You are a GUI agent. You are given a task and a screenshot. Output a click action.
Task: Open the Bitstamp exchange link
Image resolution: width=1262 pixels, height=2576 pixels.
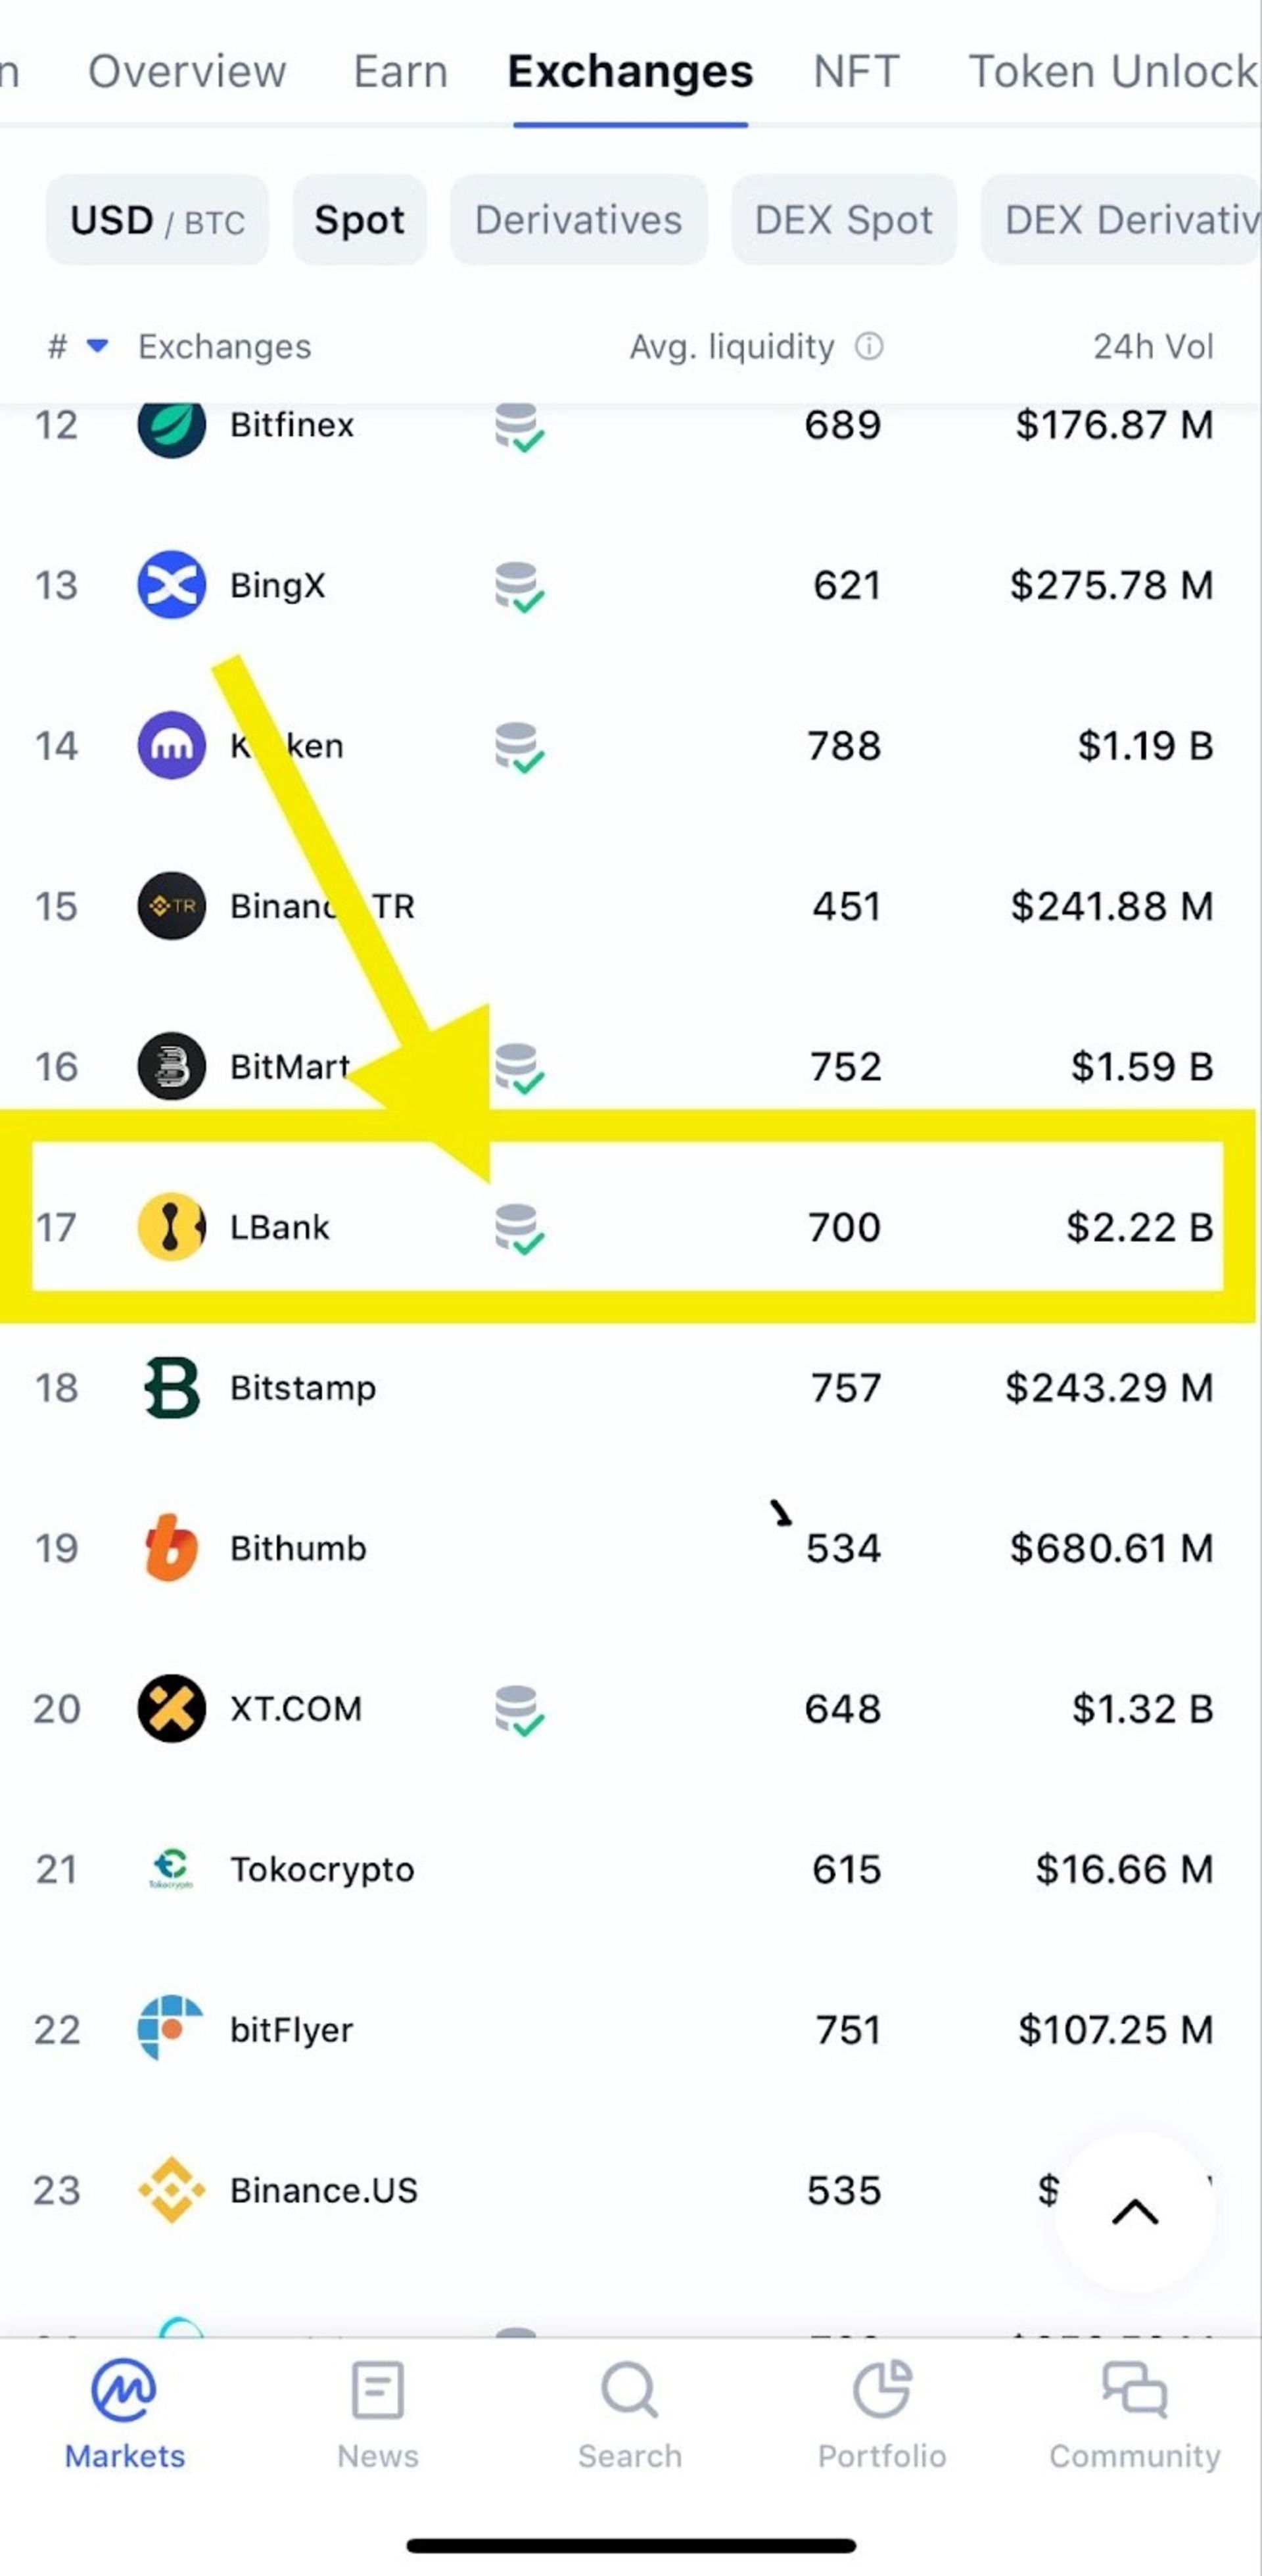pos(303,1388)
